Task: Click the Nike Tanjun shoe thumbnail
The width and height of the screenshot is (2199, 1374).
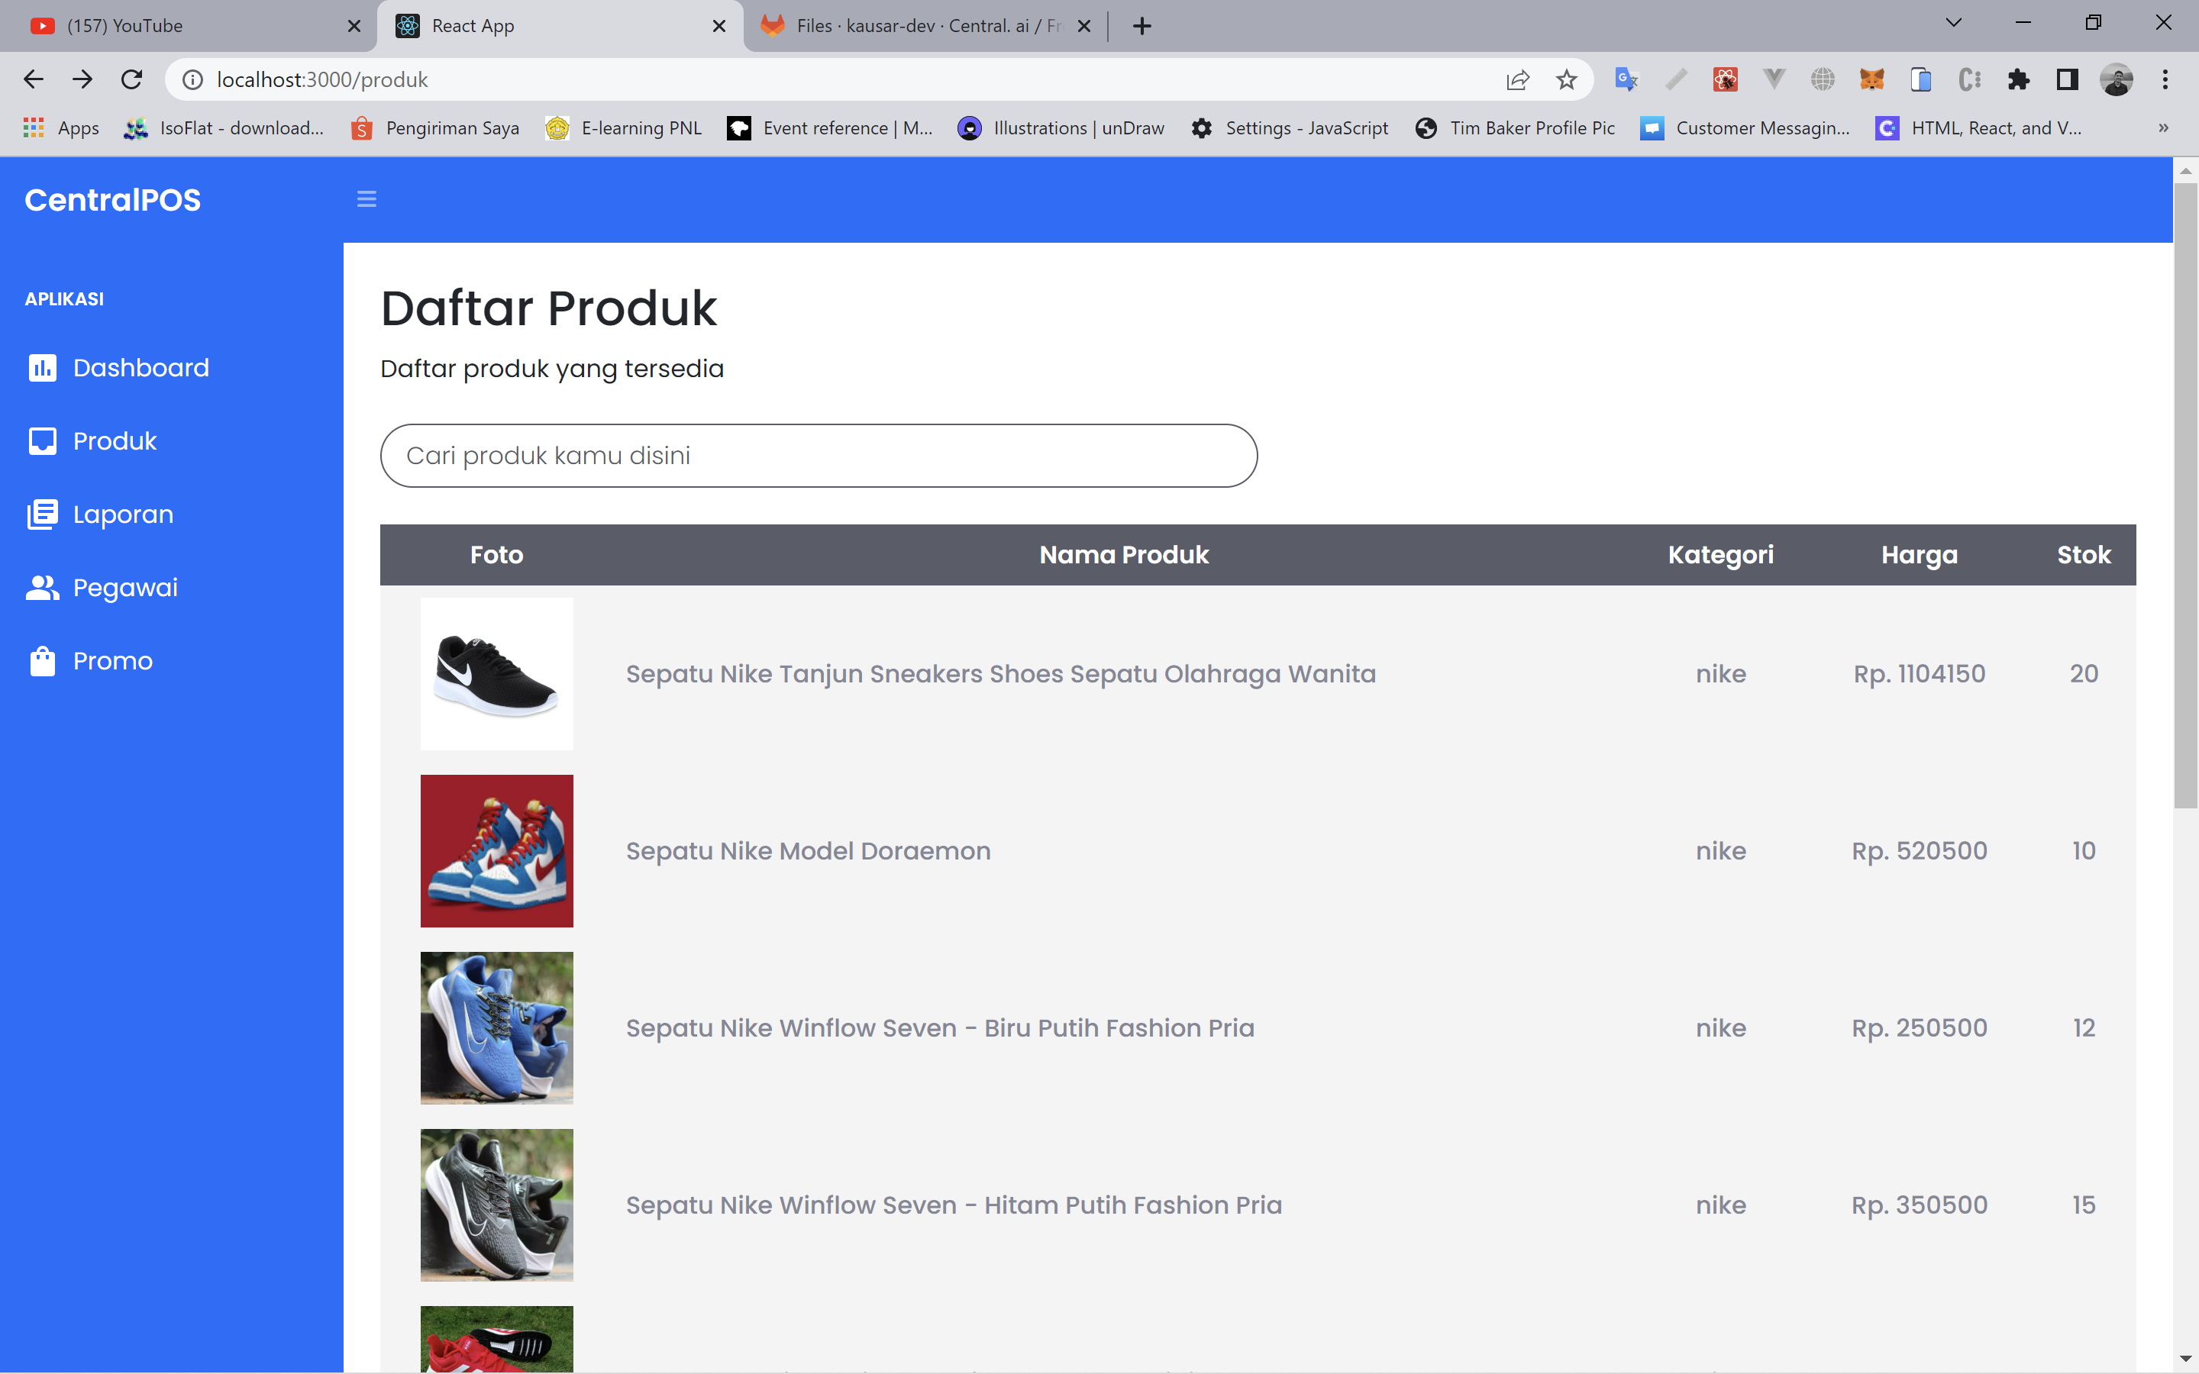Action: 497,673
